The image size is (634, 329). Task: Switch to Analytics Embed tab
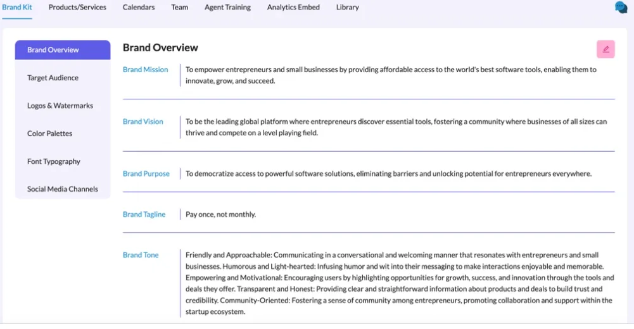click(293, 7)
